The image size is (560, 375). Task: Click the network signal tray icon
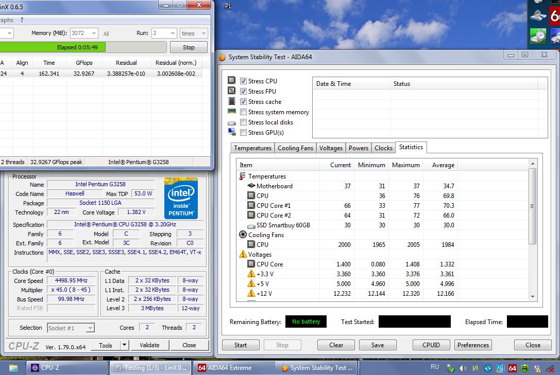point(549,368)
